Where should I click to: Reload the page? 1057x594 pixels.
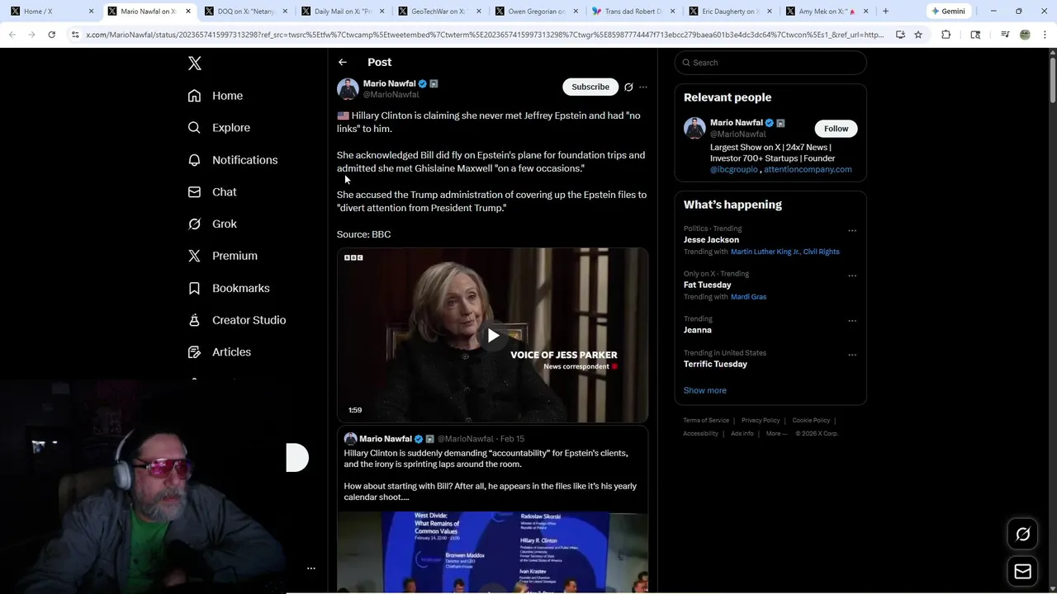[x=51, y=35]
